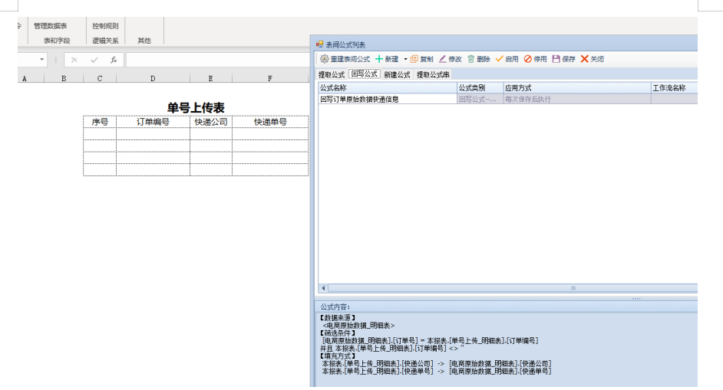Viewport: 723px width, 390px height.
Task: Click the 修改 edit pencil icon
Action: [443, 59]
